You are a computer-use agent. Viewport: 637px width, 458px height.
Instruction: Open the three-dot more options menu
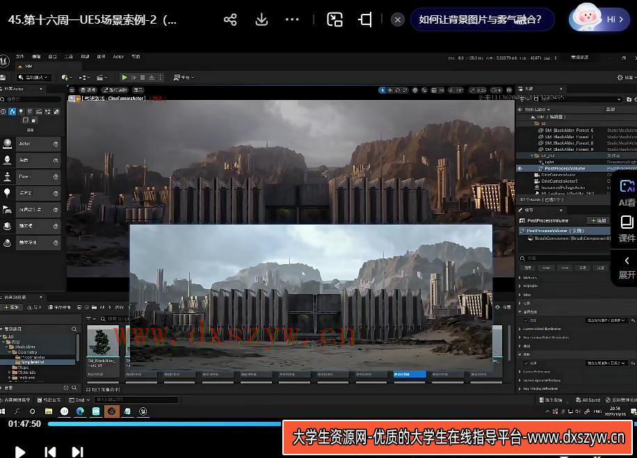pyautogui.click(x=292, y=19)
